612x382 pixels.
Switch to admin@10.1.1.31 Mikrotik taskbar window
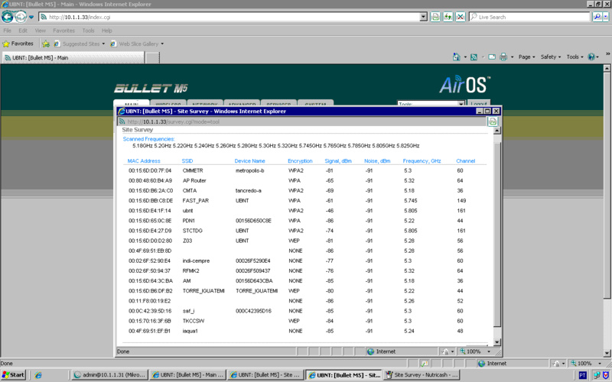(109, 375)
